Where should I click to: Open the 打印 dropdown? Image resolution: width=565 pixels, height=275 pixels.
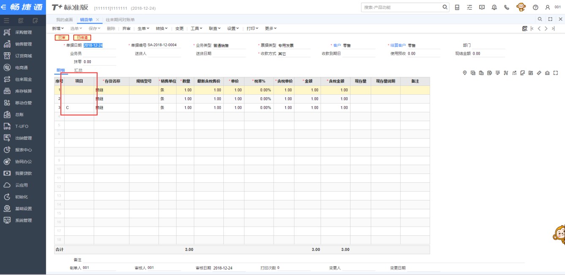click(253, 29)
